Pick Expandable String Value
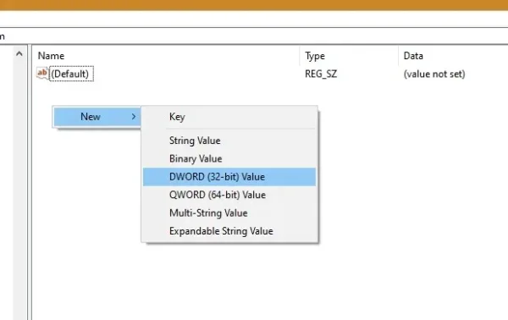Image resolution: width=508 pixels, height=320 pixels. click(x=229, y=231)
